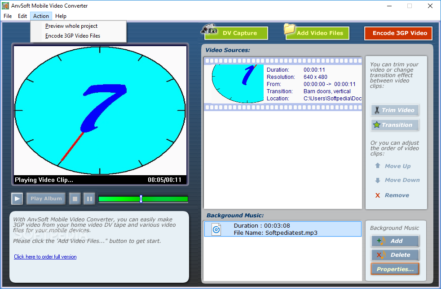Click the From: 00:00:00 -> 00:00:11 text
The image size is (441, 289).
pos(311,84)
